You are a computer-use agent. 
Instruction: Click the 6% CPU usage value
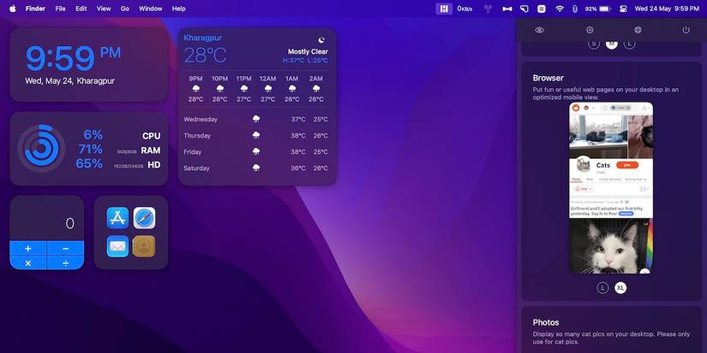tap(93, 135)
